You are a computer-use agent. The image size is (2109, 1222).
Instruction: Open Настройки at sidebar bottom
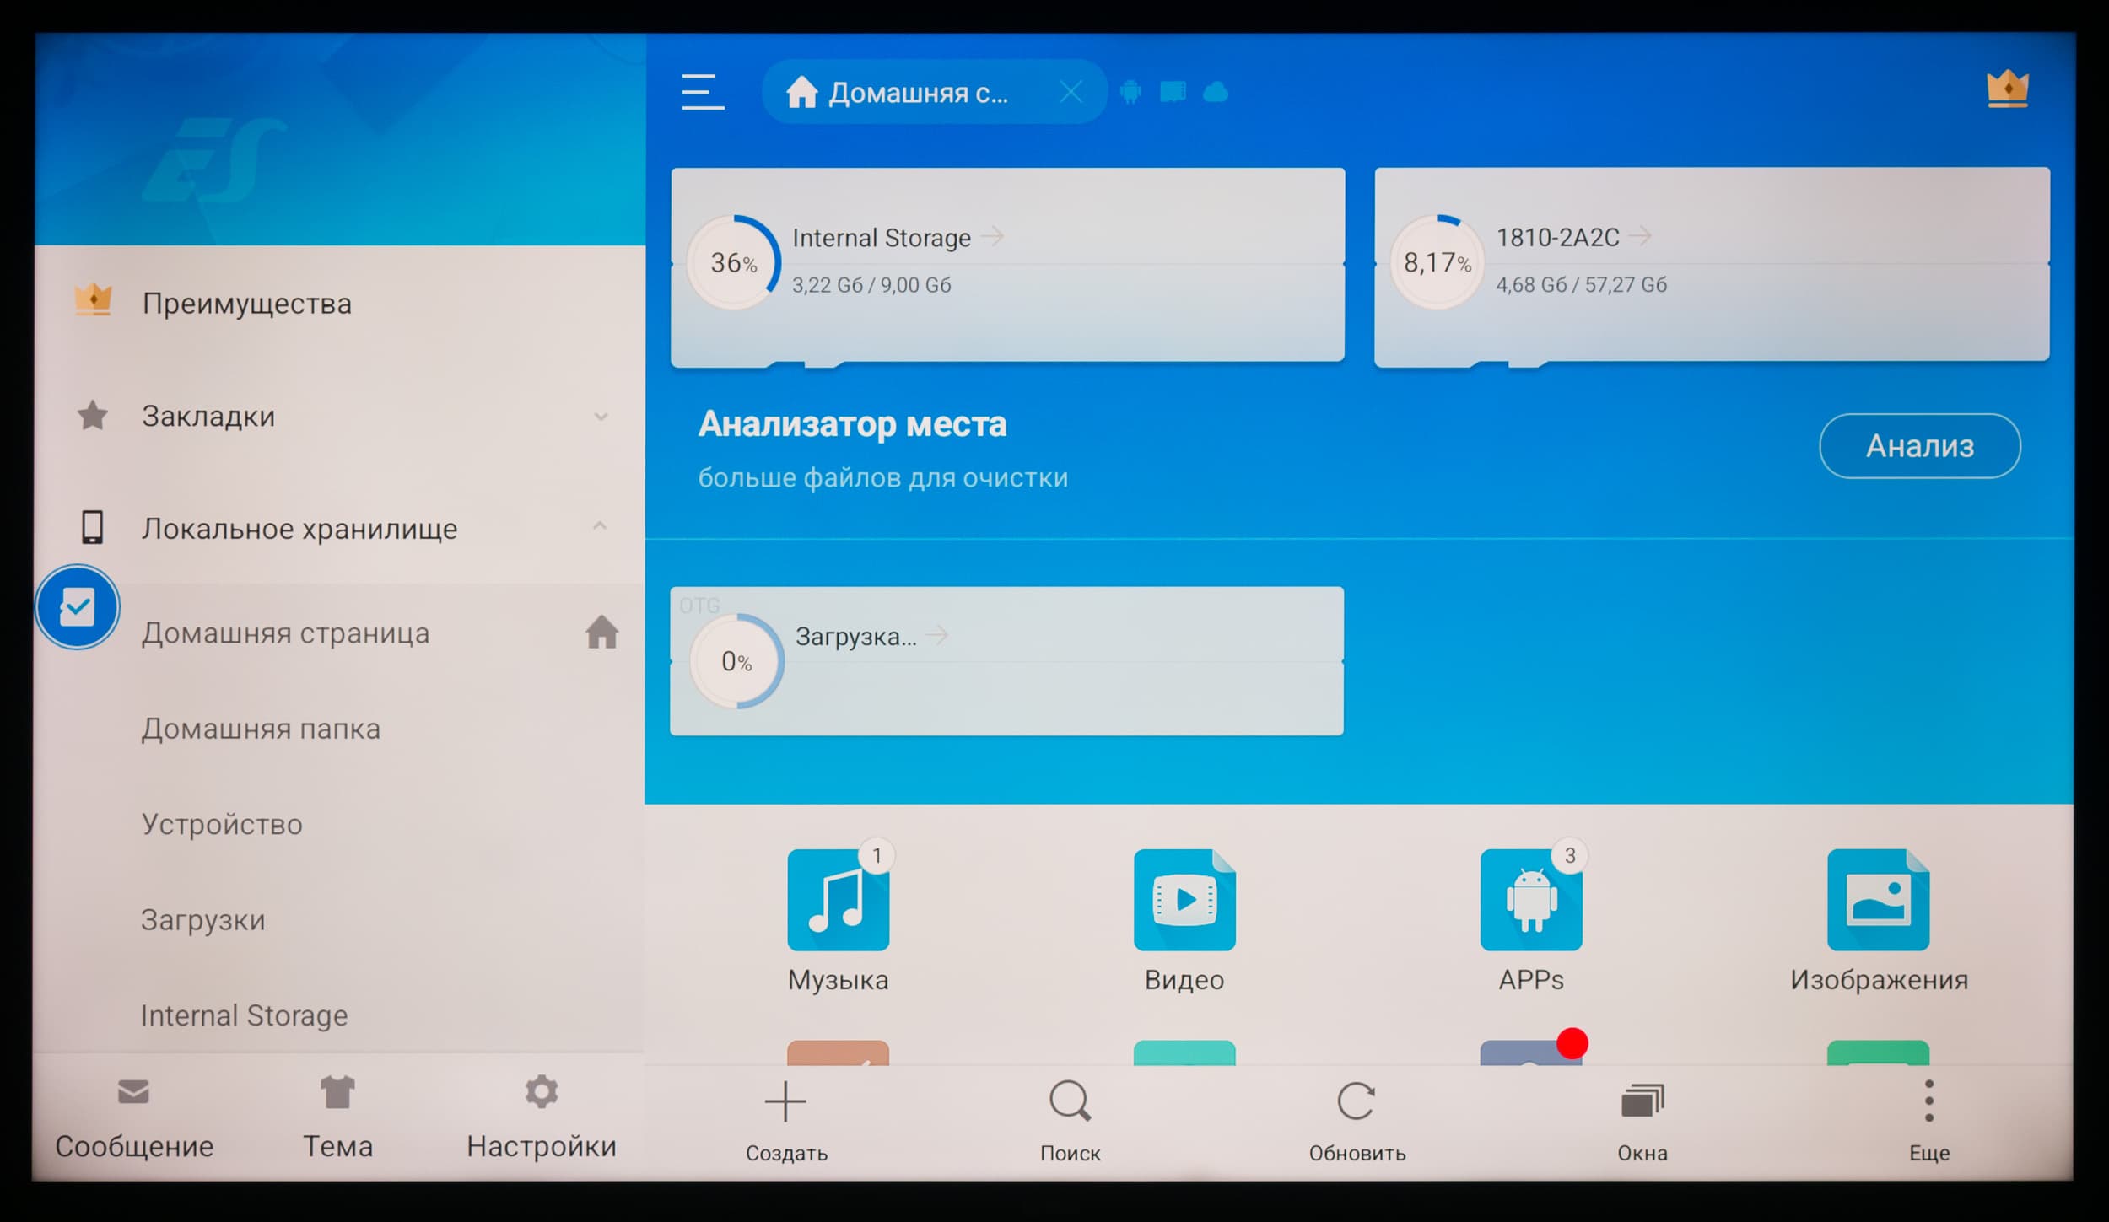541,1117
